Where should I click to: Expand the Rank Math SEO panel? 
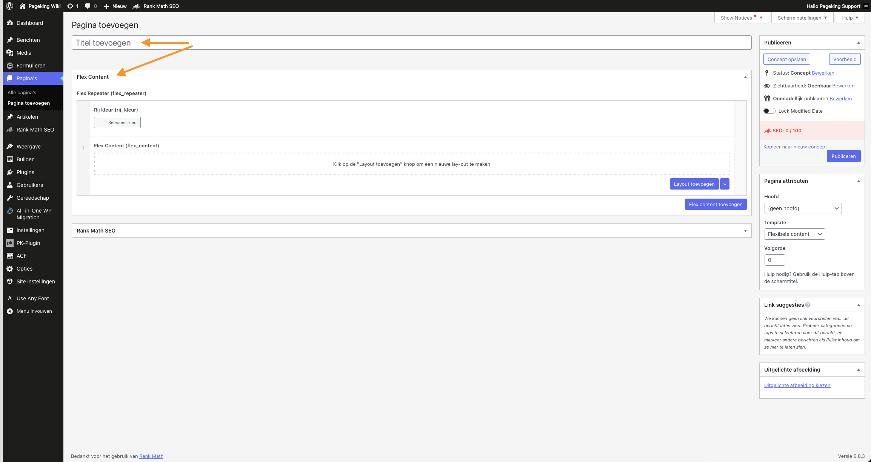745,231
